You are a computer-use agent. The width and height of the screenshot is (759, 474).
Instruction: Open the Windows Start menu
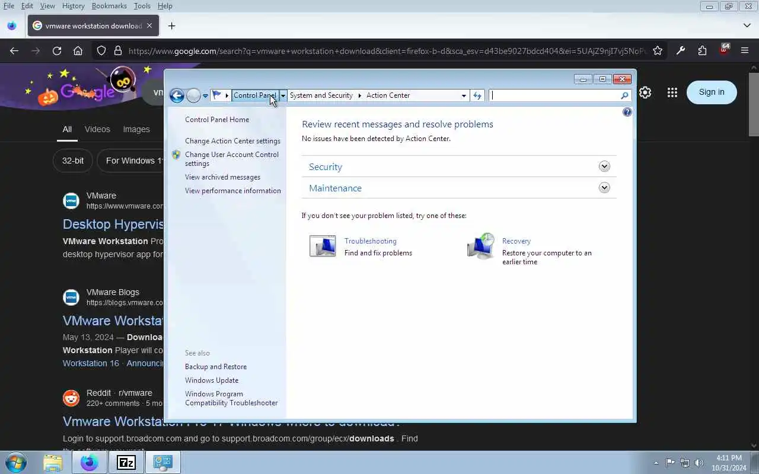tap(16, 462)
